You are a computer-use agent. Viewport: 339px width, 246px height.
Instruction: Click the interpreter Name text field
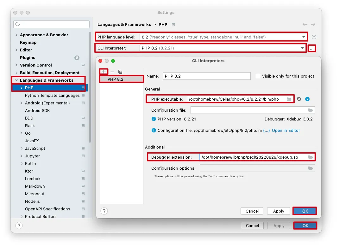(207, 76)
